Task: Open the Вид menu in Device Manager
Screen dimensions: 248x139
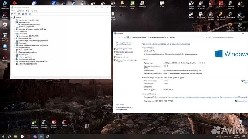Action: [27, 11]
